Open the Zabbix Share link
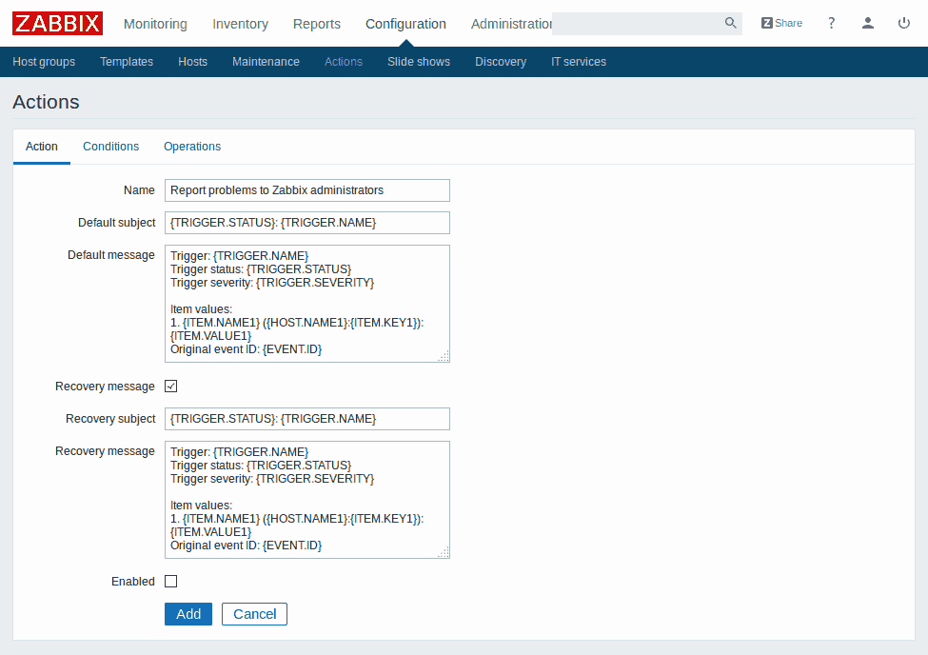The height and width of the screenshot is (655, 928). (x=781, y=23)
